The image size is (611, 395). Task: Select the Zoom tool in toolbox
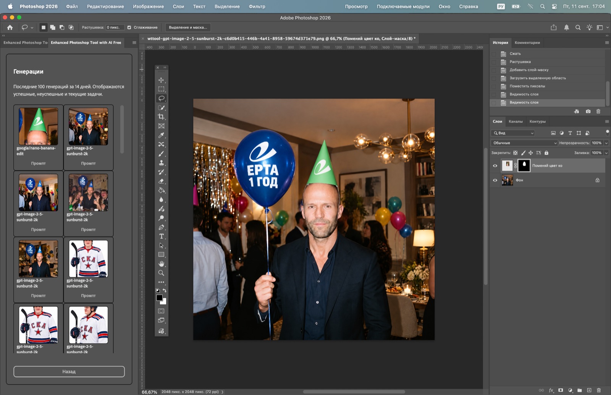pyautogui.click(x=161, y=273)
